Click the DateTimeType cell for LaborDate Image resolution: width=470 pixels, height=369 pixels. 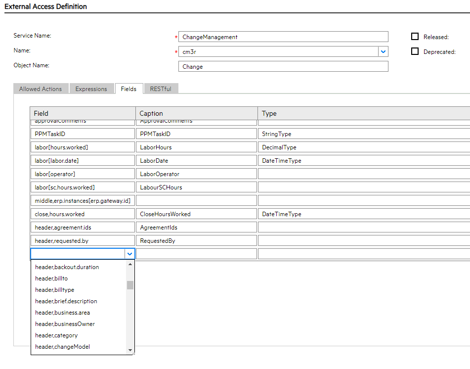point(364,160)
